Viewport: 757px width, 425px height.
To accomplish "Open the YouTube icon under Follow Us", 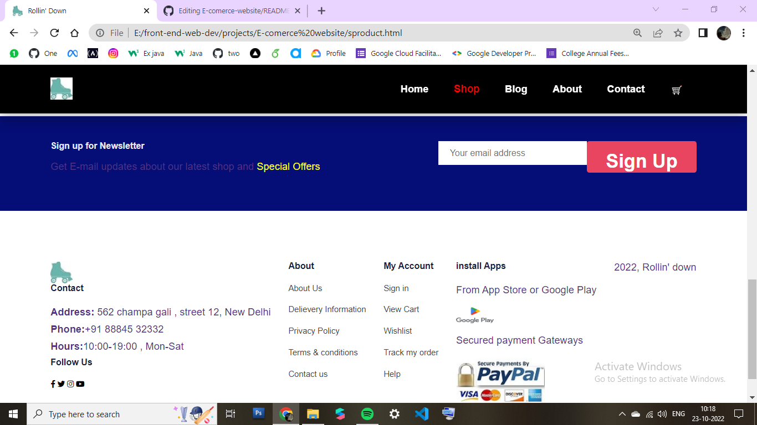I will tap(80, 384).
